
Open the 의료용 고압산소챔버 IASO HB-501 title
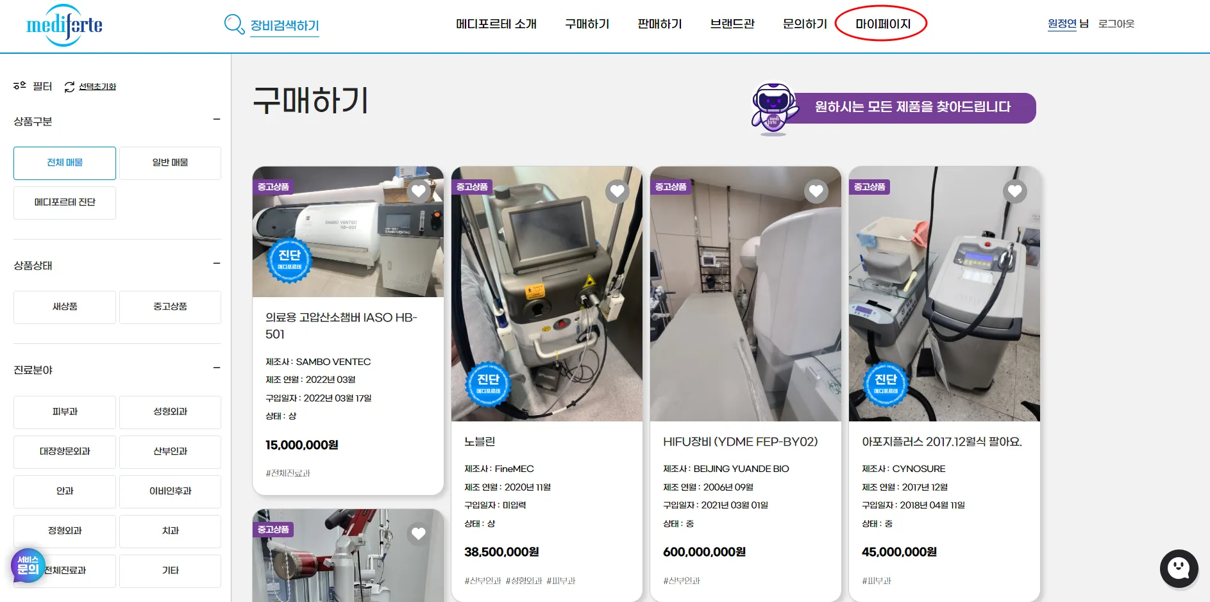coord(341,325)
